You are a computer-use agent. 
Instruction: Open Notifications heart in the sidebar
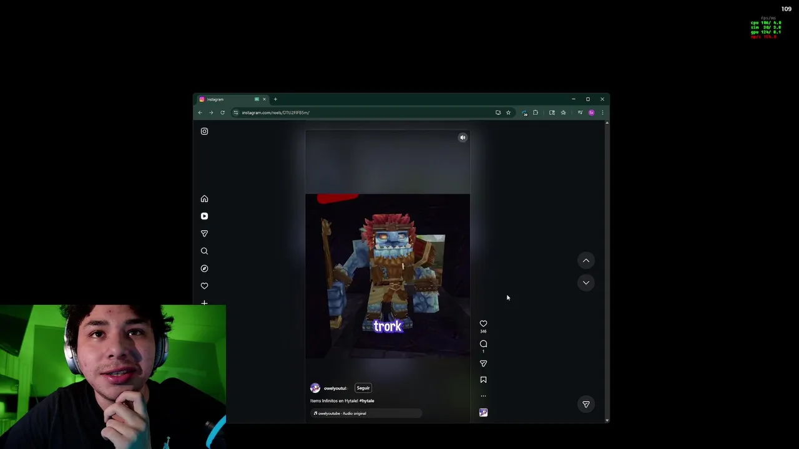204,286
